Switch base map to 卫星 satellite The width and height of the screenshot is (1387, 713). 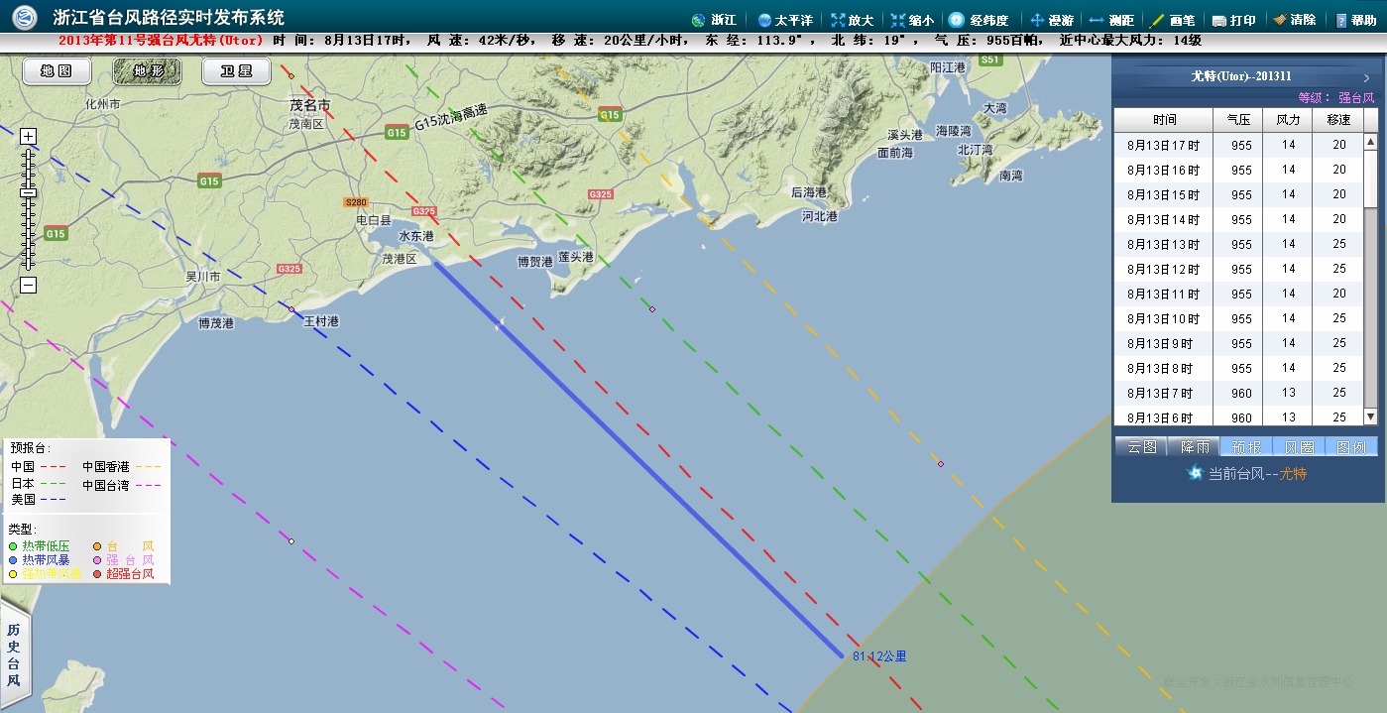[237, 71]
